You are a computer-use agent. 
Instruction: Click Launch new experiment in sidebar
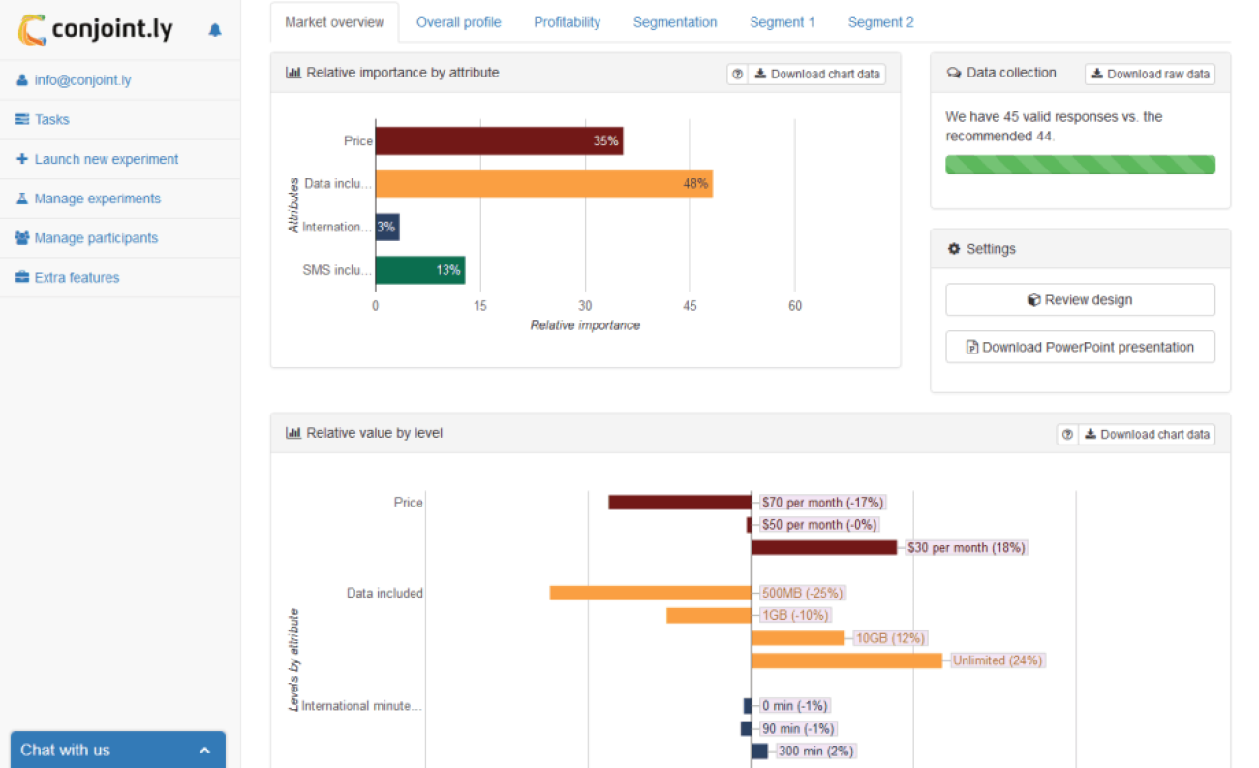[x=106, y=159]
